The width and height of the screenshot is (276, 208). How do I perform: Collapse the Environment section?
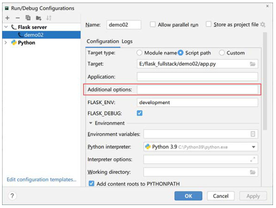pos(91,123)
